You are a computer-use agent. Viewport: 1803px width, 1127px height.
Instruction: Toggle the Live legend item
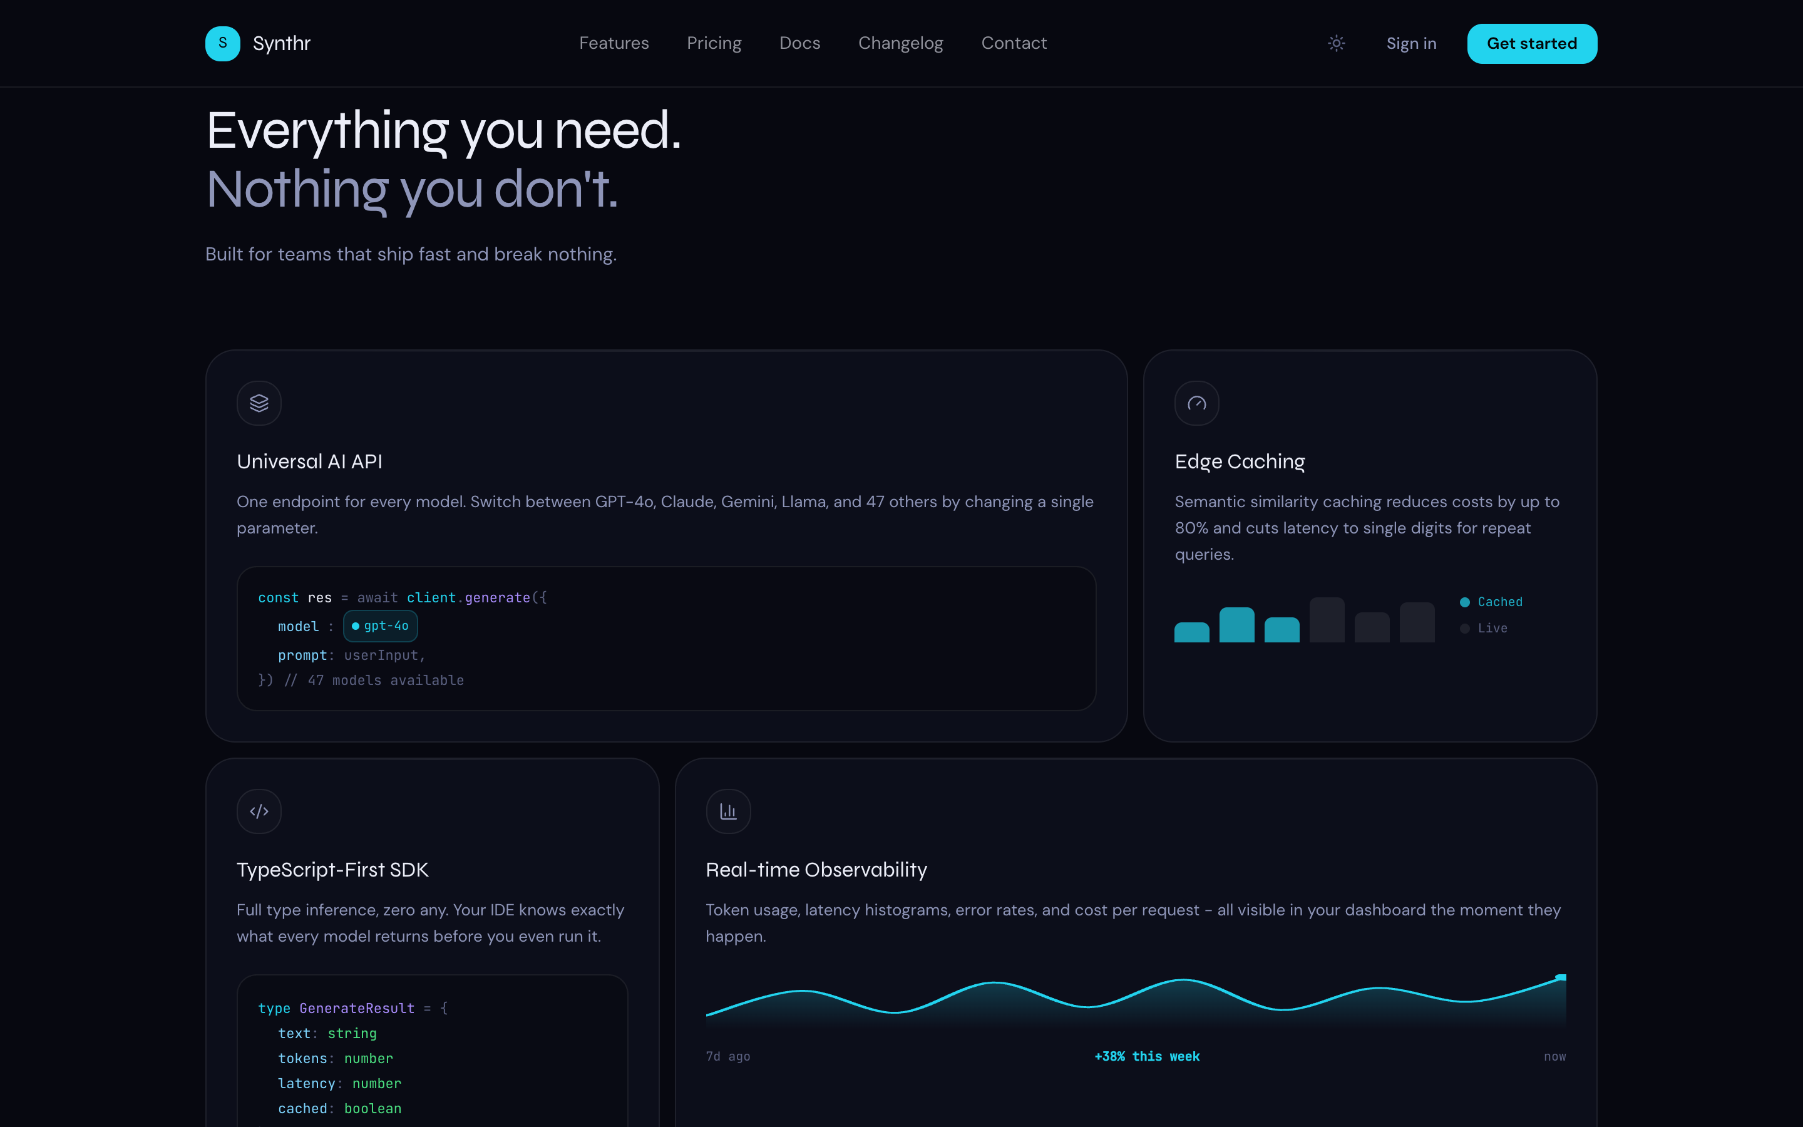point(1483,629)
